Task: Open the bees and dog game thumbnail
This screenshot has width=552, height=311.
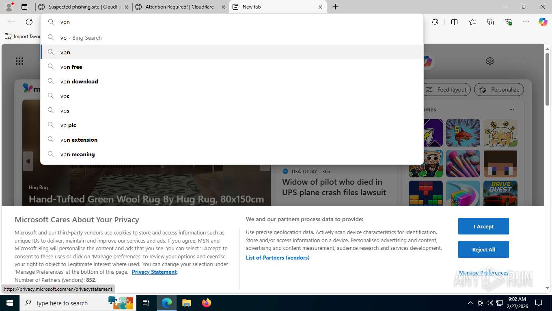Action: point(500,133)
